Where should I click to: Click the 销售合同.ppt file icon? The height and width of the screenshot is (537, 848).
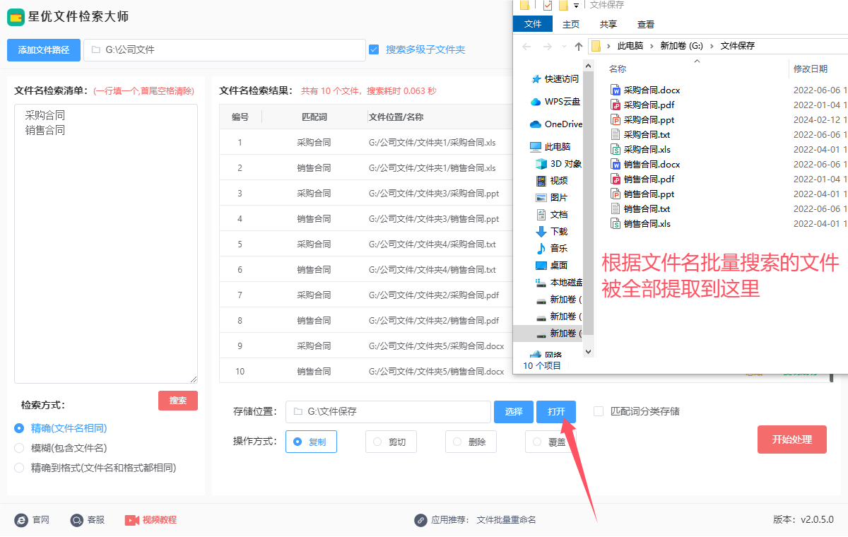[x=616, y=194]
